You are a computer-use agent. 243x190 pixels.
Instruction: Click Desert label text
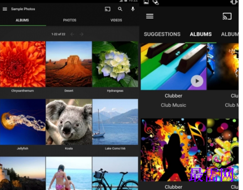point(69,91)
